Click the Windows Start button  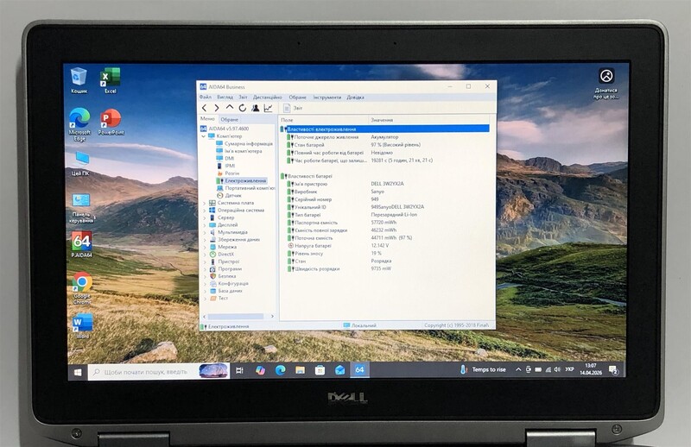click(78, 372)
